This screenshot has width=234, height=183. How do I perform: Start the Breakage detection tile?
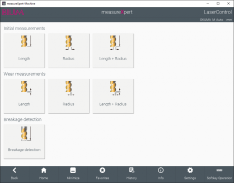tap(24, 141)
